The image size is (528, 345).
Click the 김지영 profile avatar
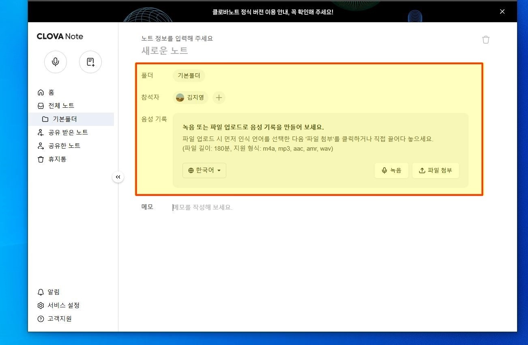pyautogui.click(x=180, y=98)
